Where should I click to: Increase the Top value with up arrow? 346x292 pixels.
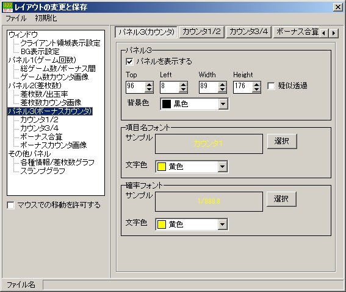click(149, 85)
